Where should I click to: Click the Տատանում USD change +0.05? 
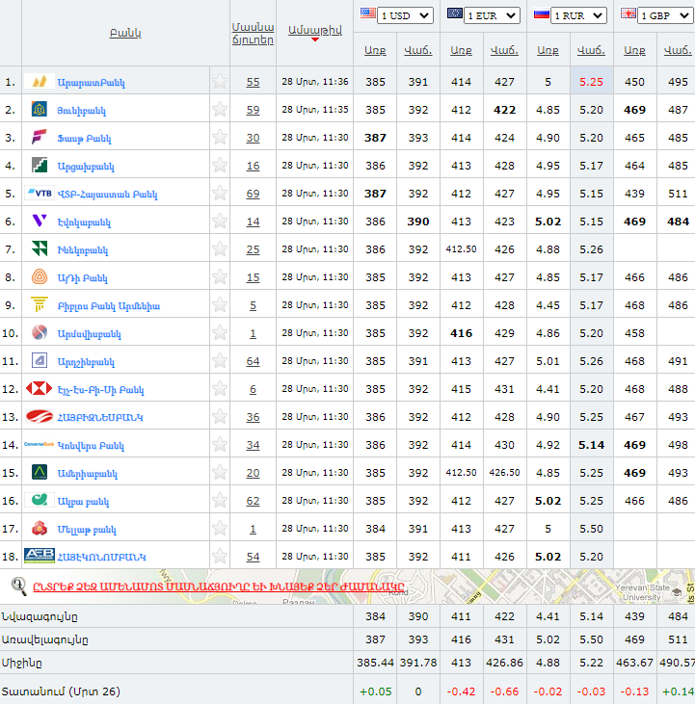(375, 691)
